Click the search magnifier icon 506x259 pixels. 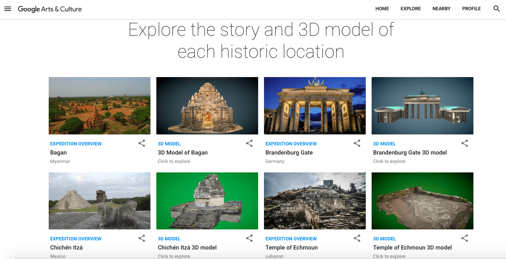(496, 9)
